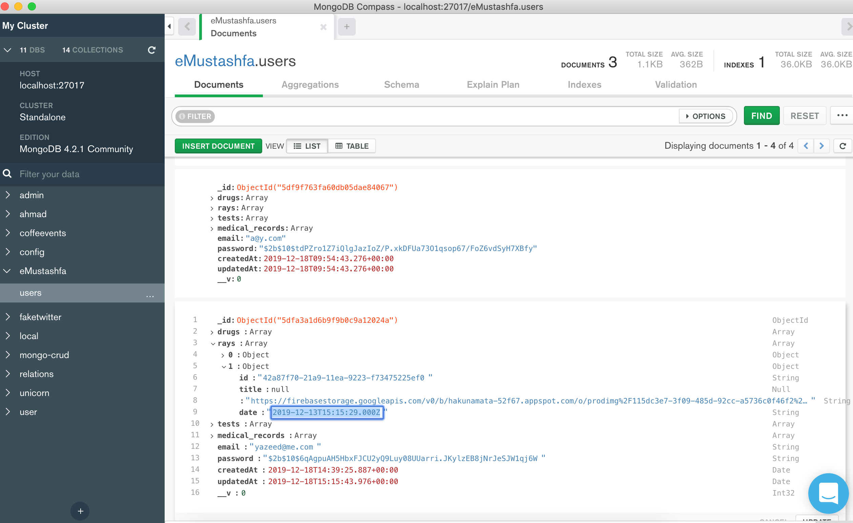Expand the user database
The width and height of the screenshot is (853, 523).
click(x=7, y=412)
